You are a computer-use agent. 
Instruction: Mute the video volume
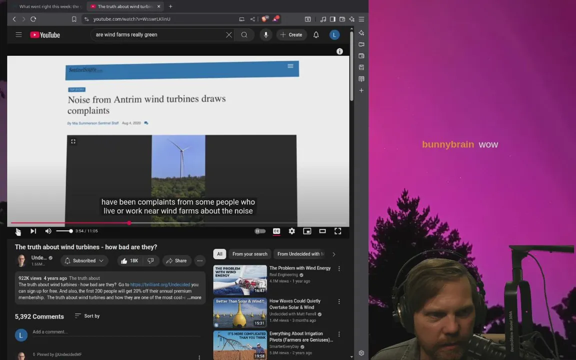48,231
